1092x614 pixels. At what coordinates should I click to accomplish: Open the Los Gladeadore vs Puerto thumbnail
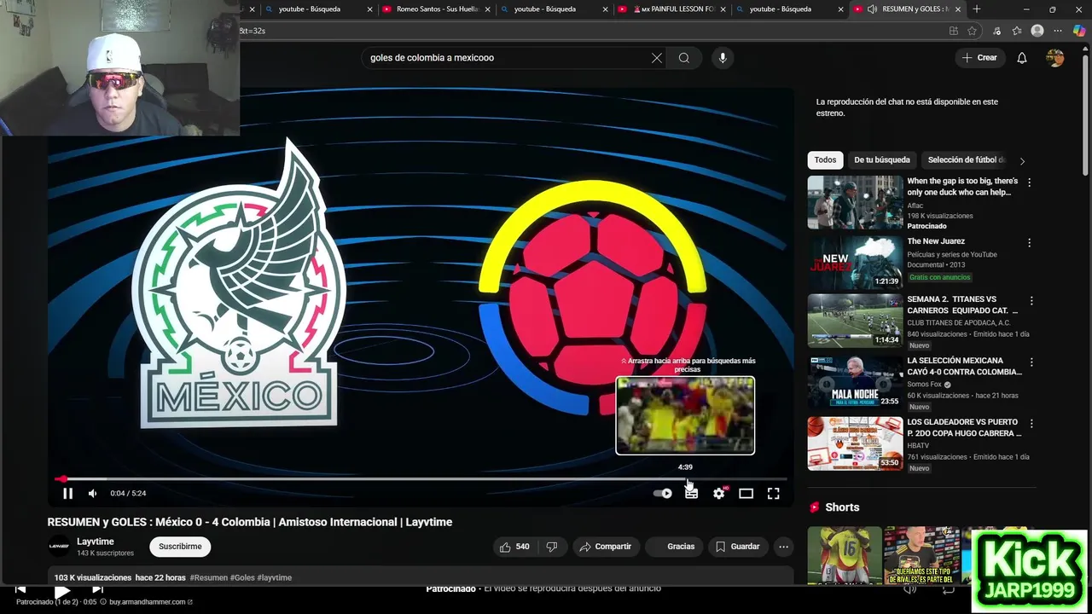855,443
